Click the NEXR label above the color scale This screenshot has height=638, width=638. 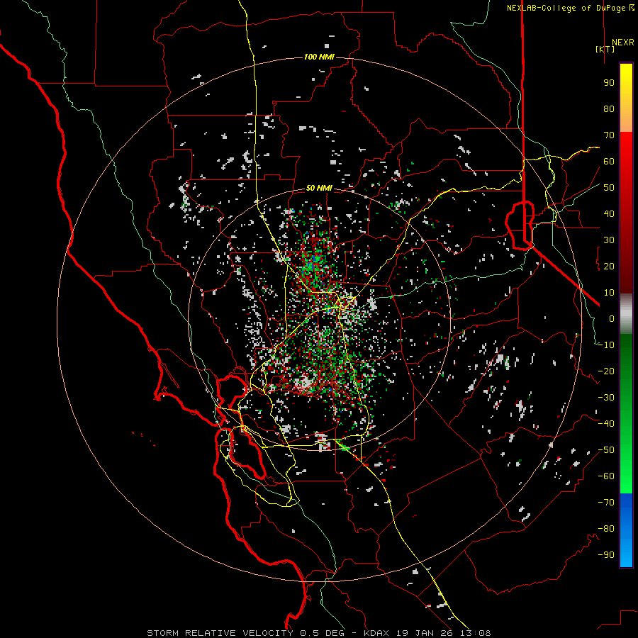pos(622,43)
